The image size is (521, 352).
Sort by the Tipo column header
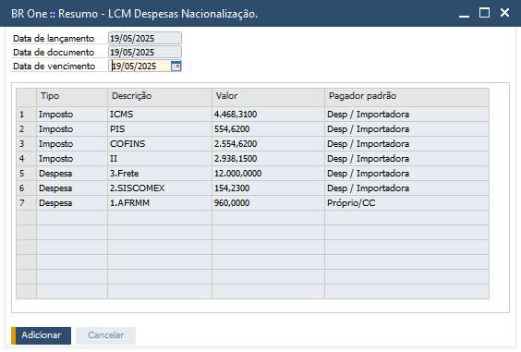[72, 96]
